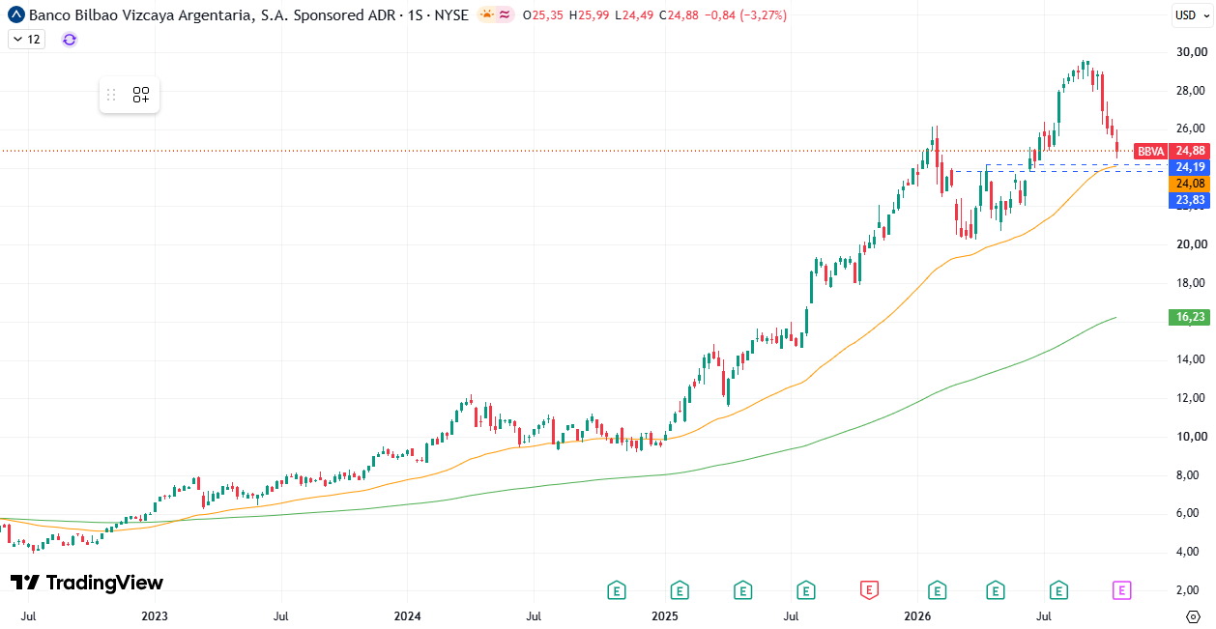The width and height of the screenshot is (1216, 629).
Task: Click the 2026 time axis label
Action: [x=916, y=615]
